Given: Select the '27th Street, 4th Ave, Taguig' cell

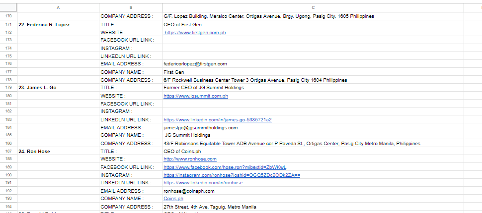Looking at the screenshot, I should pos(313,207).
